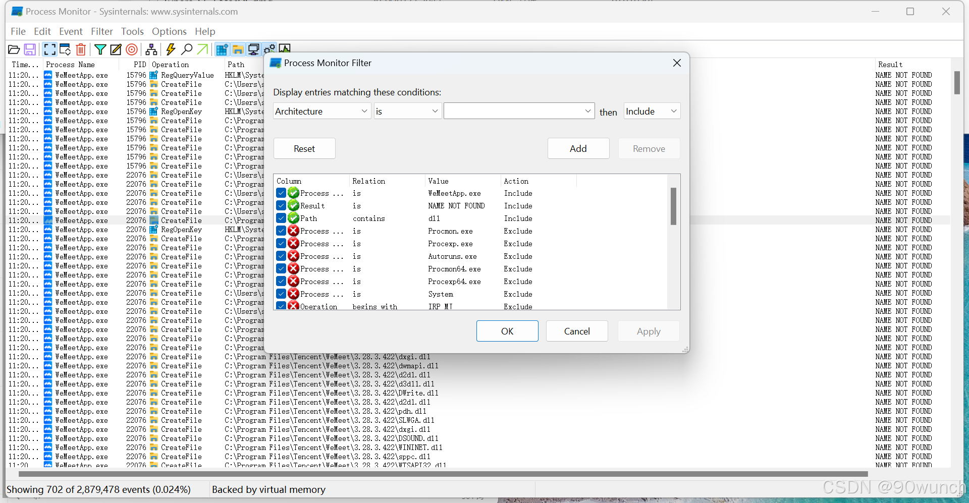Uncheck the Procmon64.exe exclude filter
This screenshot has height=503, width=969.
point(281,269)
